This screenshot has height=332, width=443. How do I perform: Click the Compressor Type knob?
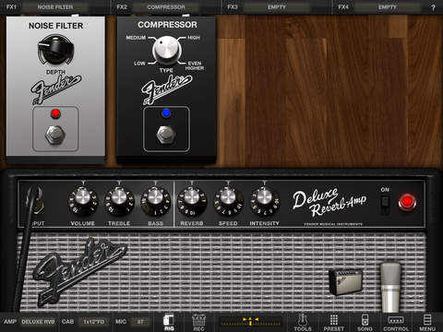pos(166,49)
